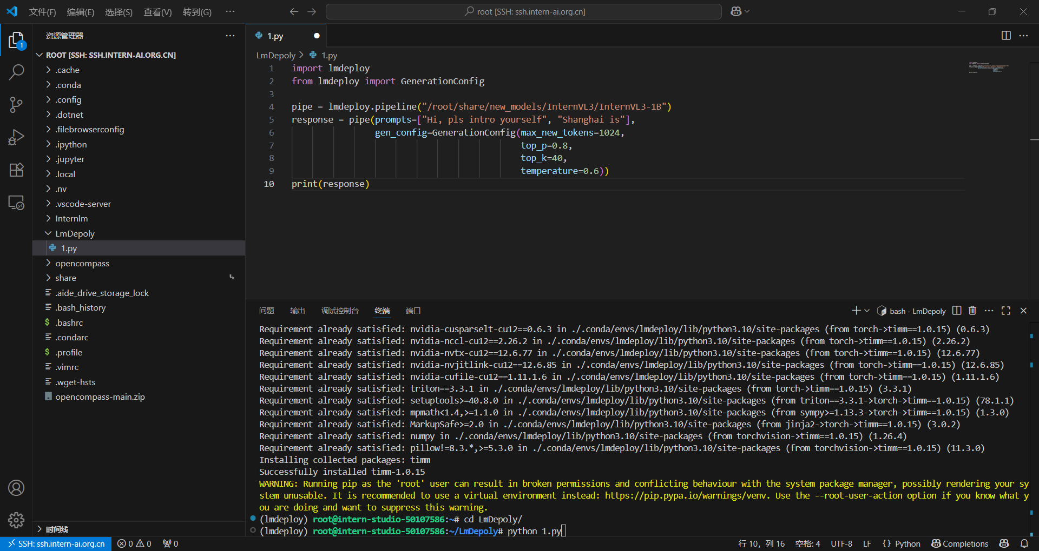Change indentation 空格: 4 setting

pos(807,543)
